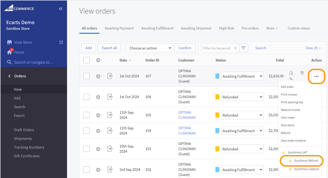Open the Choose an action dropdown

pos(149,48)
